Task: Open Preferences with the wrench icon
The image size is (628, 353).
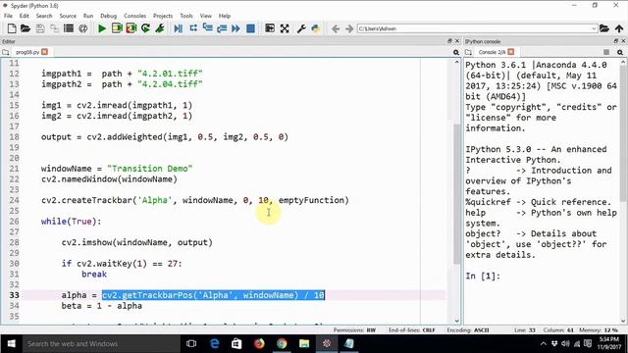Action: pyautogui.click(x=301, y=28)
